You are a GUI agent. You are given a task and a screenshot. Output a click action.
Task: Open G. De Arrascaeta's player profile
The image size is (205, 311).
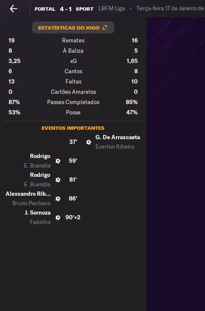118,137
